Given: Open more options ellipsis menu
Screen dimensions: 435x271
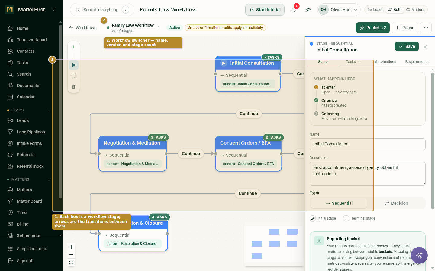Looking at the screenshot, I should click(x=426, y=28).
